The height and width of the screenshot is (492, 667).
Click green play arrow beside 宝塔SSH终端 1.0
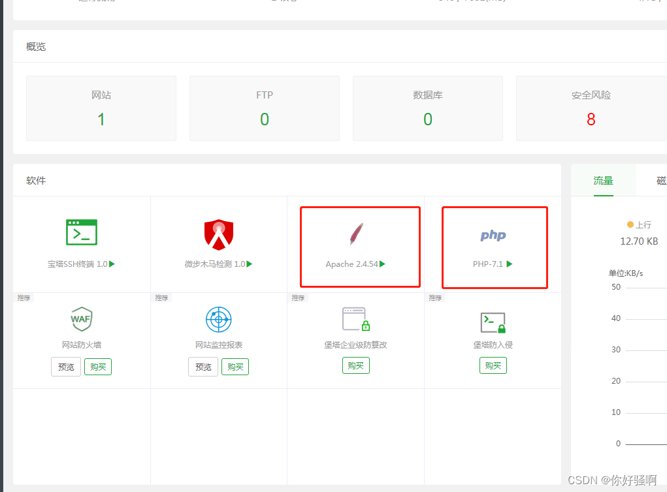coord(112,264)
